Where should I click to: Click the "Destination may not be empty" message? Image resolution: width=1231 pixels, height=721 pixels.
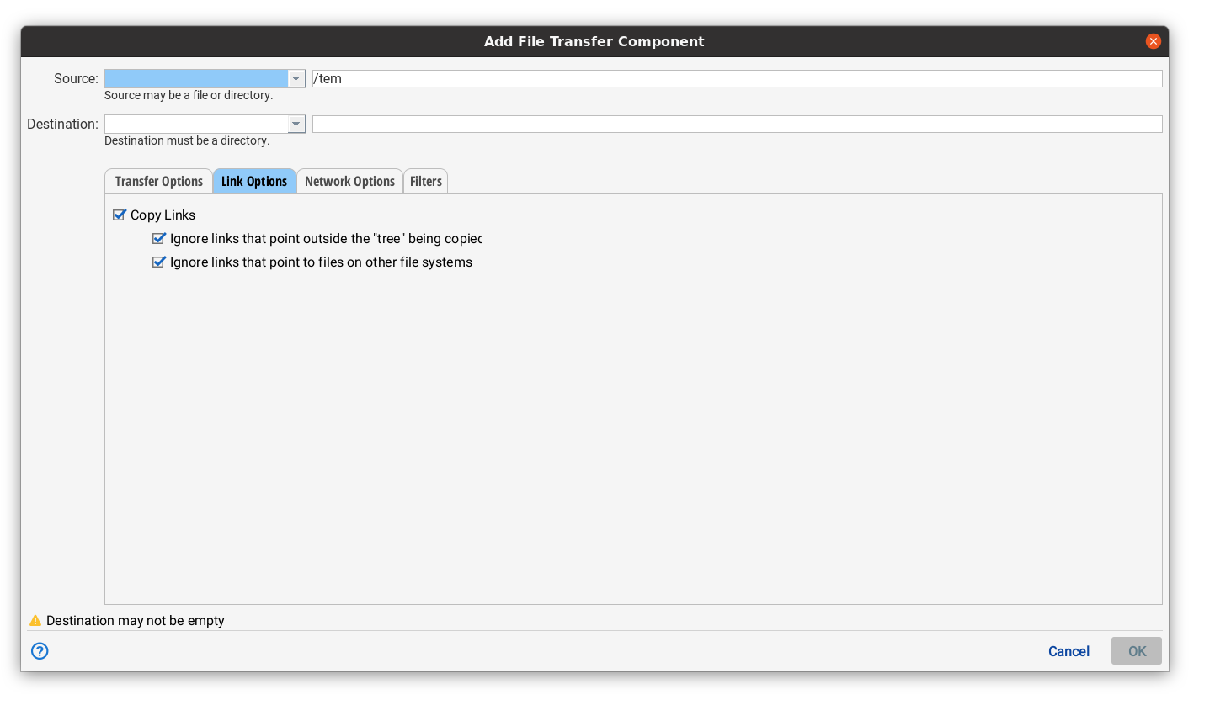pyautogui.click(x=135, y=620)
